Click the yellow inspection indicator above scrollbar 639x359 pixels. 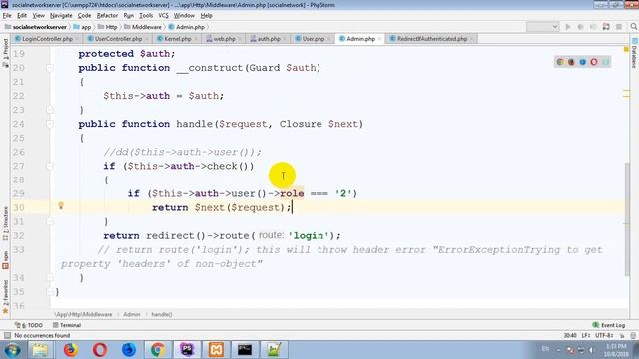coord(626,49)
